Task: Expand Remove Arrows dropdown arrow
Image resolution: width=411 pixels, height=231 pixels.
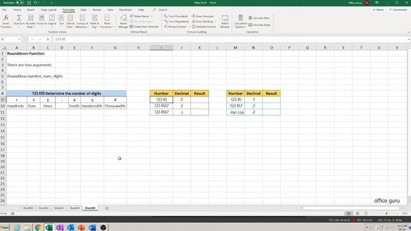Action: click(189, 27)
